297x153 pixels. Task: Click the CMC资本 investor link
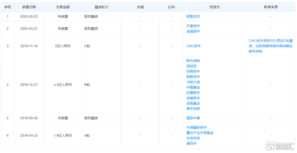193,46
